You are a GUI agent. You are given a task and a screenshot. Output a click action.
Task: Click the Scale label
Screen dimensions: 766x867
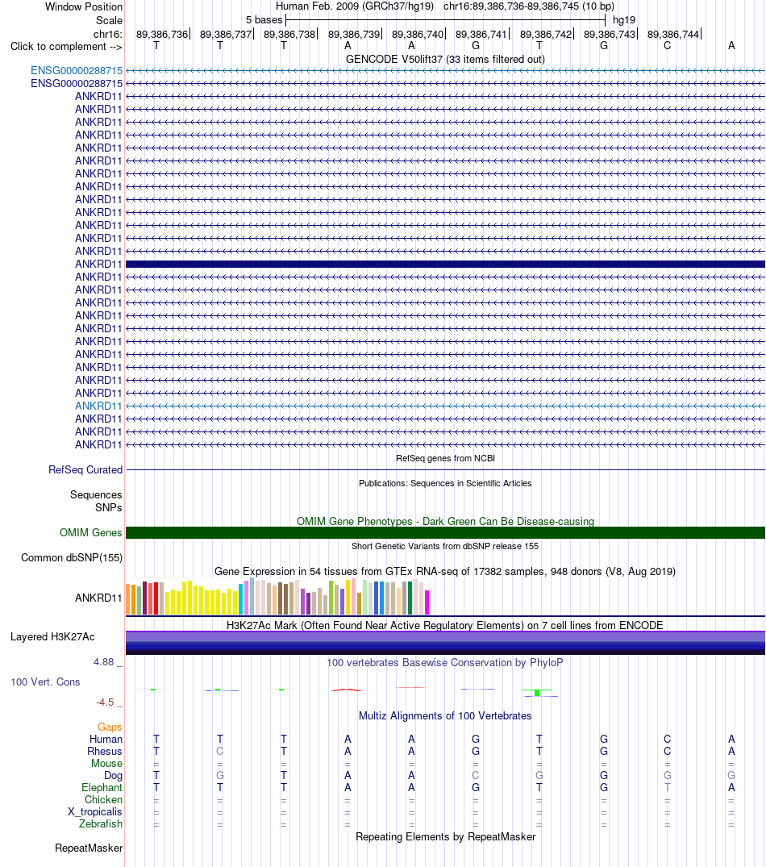[x=109, y=20]
